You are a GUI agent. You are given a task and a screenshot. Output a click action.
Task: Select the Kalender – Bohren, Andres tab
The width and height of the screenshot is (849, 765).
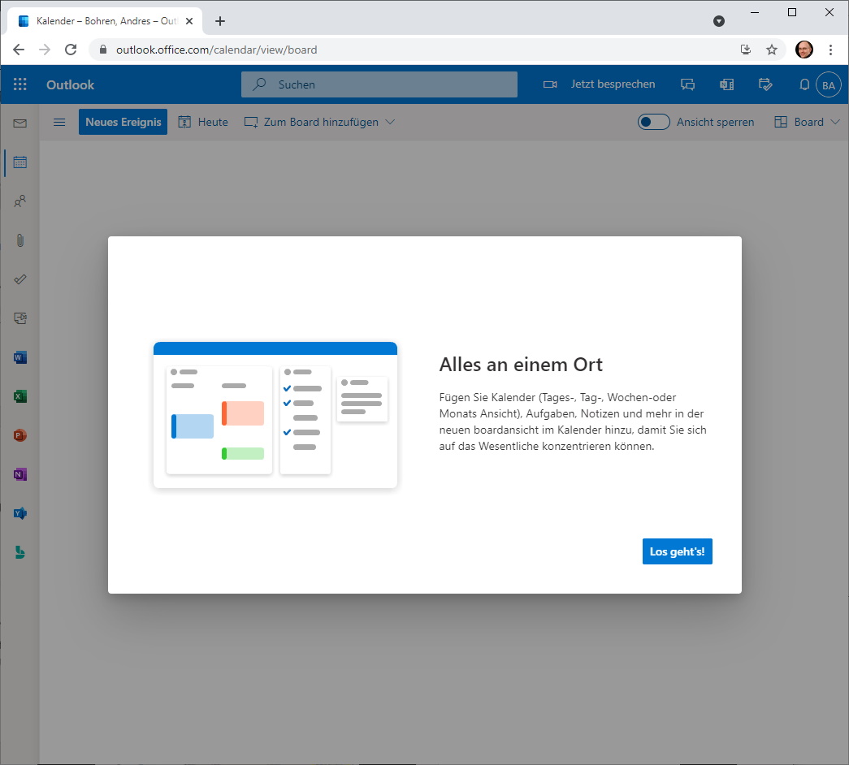tap(105, 21)
